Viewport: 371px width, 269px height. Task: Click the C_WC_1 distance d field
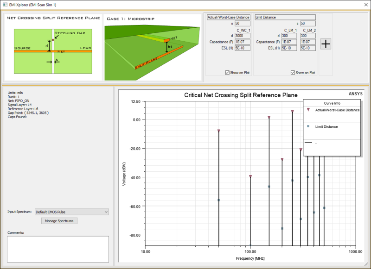[x=243, y=36]
